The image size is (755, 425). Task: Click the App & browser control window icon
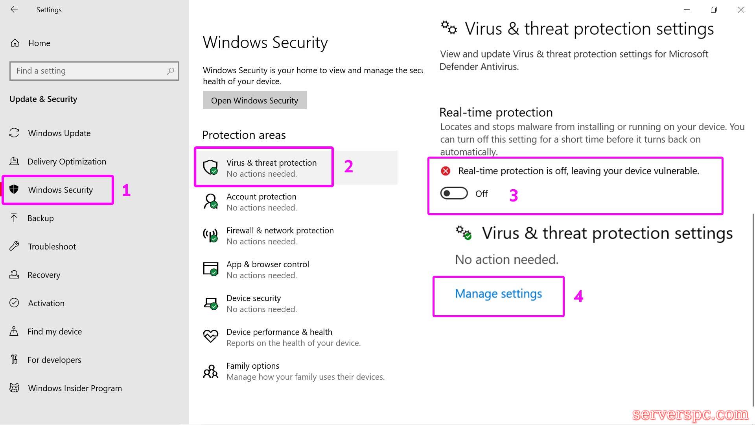coord(210,269)
